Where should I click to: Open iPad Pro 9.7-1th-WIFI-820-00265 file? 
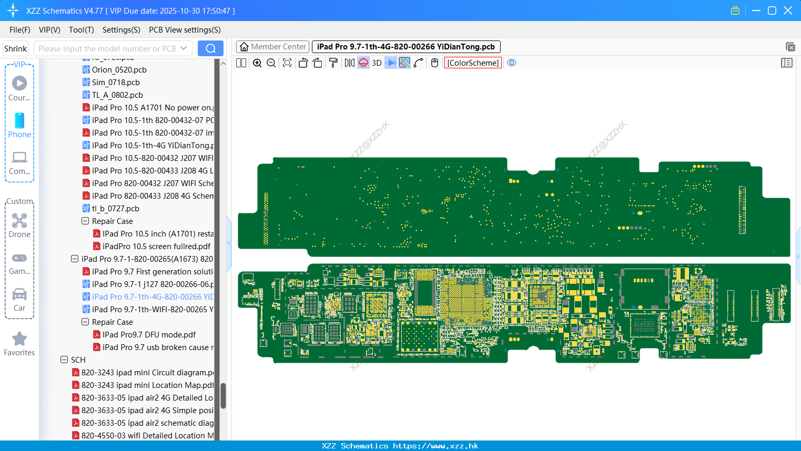click(148, 310)
